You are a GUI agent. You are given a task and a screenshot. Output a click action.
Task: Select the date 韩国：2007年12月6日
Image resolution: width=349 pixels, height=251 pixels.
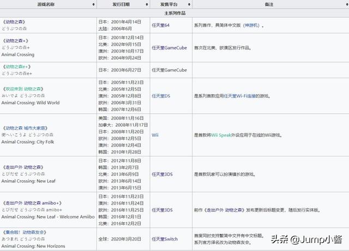click(x=120, y=109)
